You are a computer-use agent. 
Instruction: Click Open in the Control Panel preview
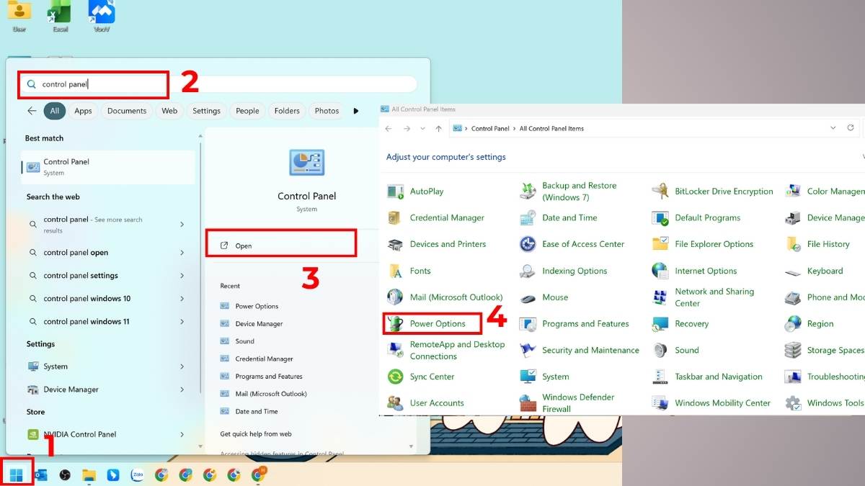pos(281,246)
